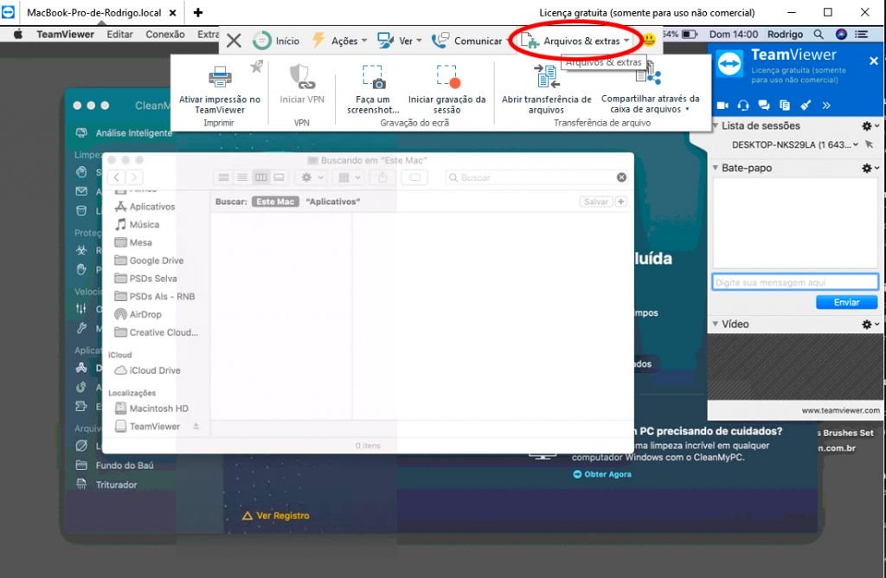The image size is (886, 578).
Task: Open the TeamViewer menu in Mac menu bar
Action: (66, 35)
